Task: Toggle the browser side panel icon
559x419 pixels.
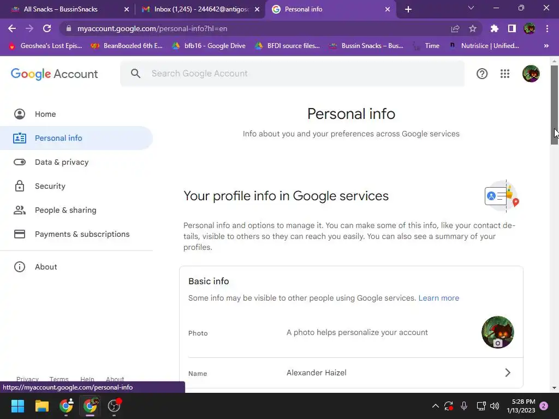Action: click(x=512, y=28)
